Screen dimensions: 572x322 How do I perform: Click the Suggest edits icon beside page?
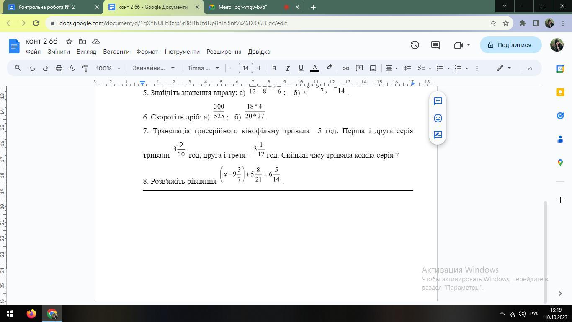click(x=438, y=135)
